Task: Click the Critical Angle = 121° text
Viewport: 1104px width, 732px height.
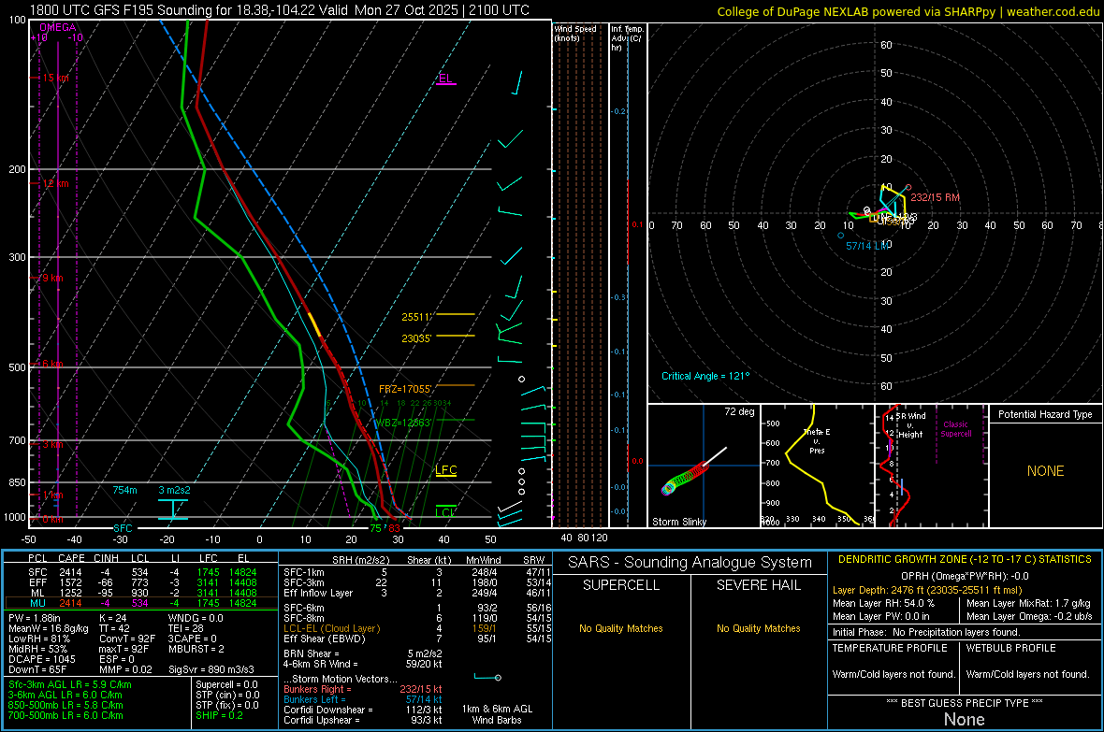Action: coord(705,376)
